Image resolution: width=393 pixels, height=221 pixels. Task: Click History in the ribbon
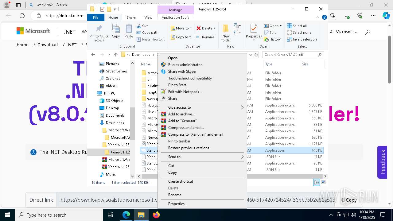pyautogui.click(x=272, y=39)
